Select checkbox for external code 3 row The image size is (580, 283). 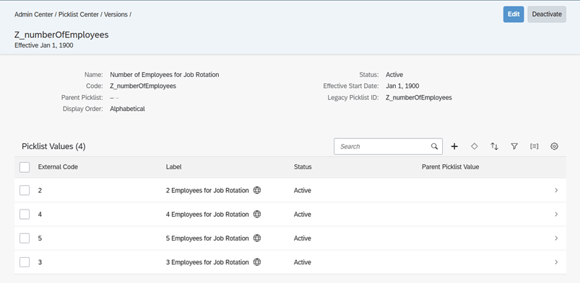point(25,262)
